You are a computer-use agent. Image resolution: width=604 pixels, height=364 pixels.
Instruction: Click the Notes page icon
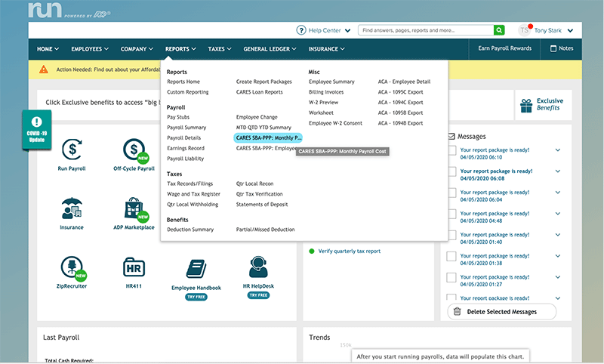point(553,48)
